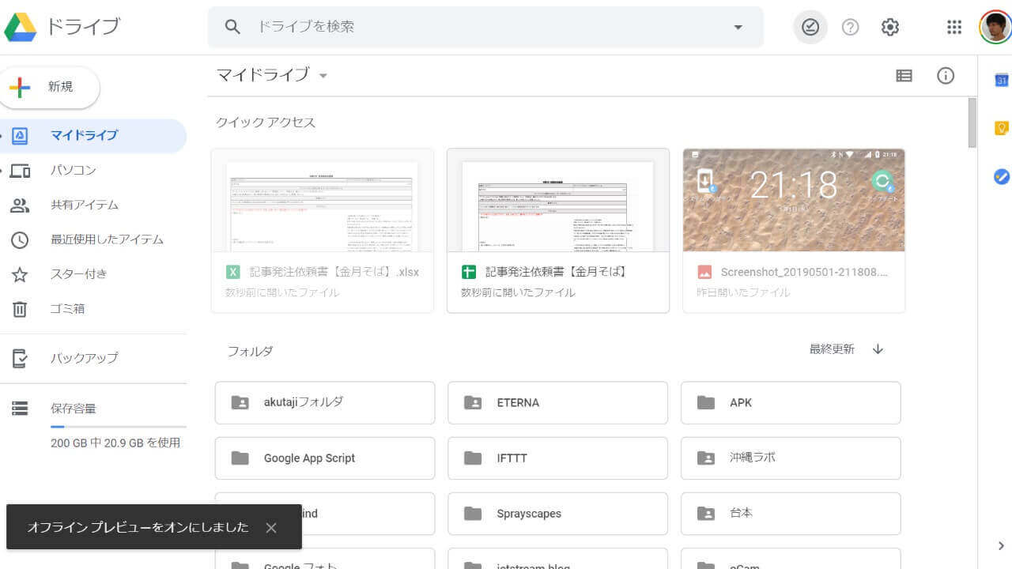
Task: Open the Google Calendar side panel icon
Action: (1001, 80)
